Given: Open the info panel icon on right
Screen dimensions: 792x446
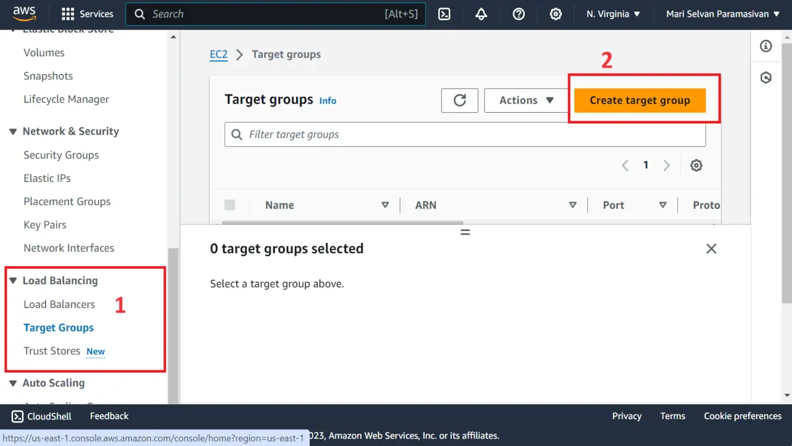Looking at the screenshot, I should 766,46.
